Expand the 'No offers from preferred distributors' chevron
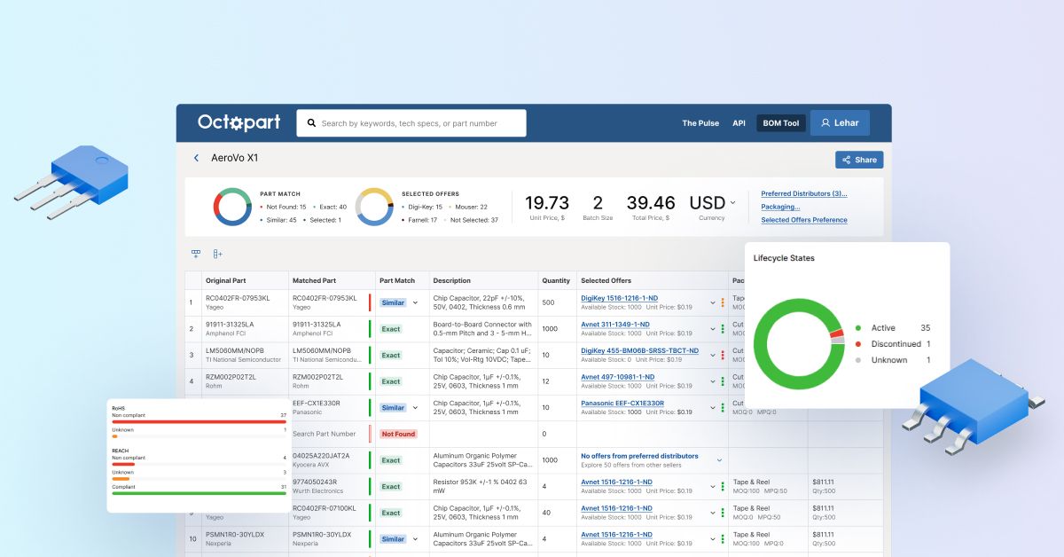Screen dimensions: 1064x557 (719, 460)
